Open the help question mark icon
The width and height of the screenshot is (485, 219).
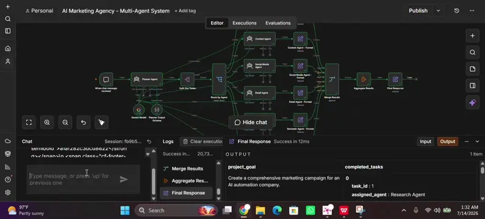[8, 179]
